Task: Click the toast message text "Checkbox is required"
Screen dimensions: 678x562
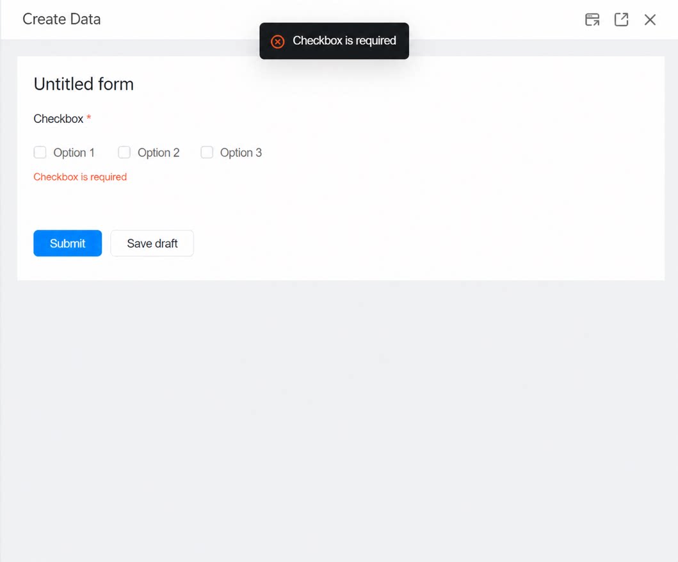Action: point(344,40)
